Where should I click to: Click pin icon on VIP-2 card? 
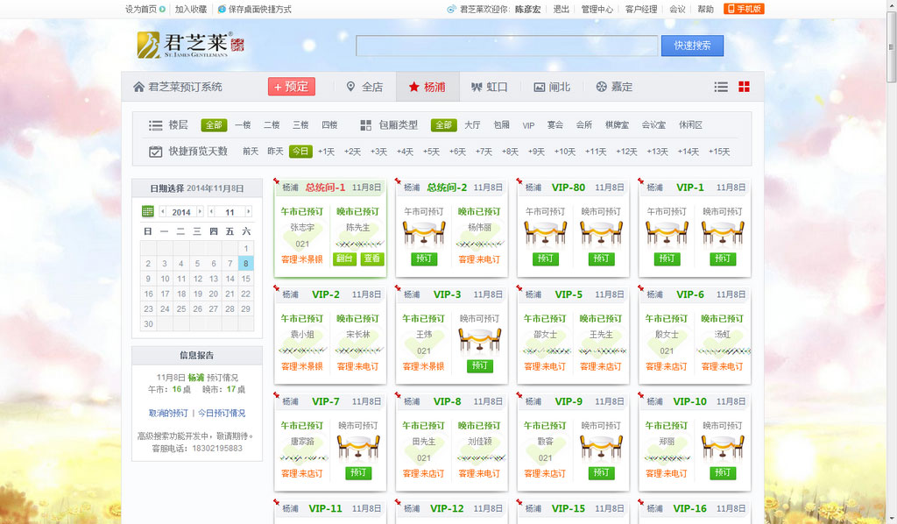pyautogui.click(x=276, y=287)
